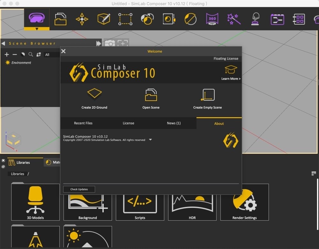Open the All filter dropdown
The width and height of the screenshot is (319, 249).
click(52, 55)
